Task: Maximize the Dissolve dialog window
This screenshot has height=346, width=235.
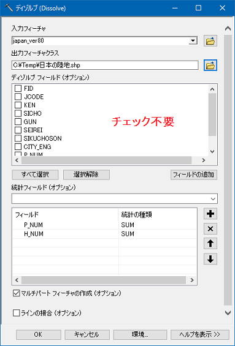Action: tap(199, 8)
